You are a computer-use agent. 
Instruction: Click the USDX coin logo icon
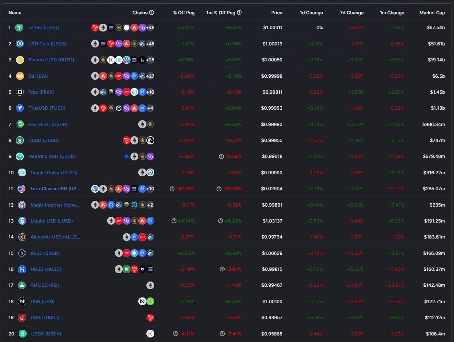point(22,333)
